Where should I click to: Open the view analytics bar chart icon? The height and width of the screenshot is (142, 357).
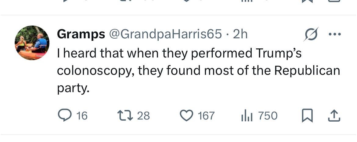247,116
